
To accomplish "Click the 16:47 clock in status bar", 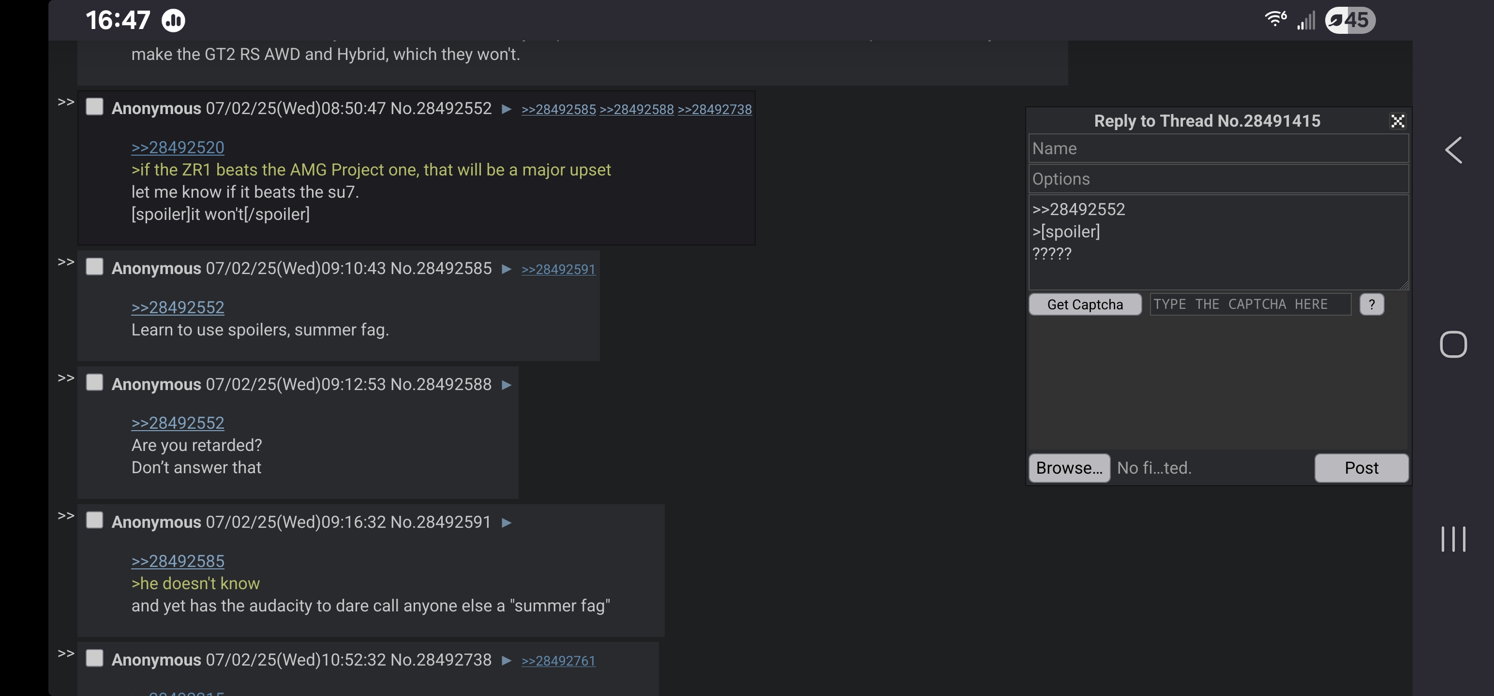I will click(x=118, y=20).
